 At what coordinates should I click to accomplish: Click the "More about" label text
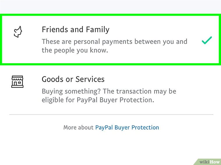(x=79, y=127)
